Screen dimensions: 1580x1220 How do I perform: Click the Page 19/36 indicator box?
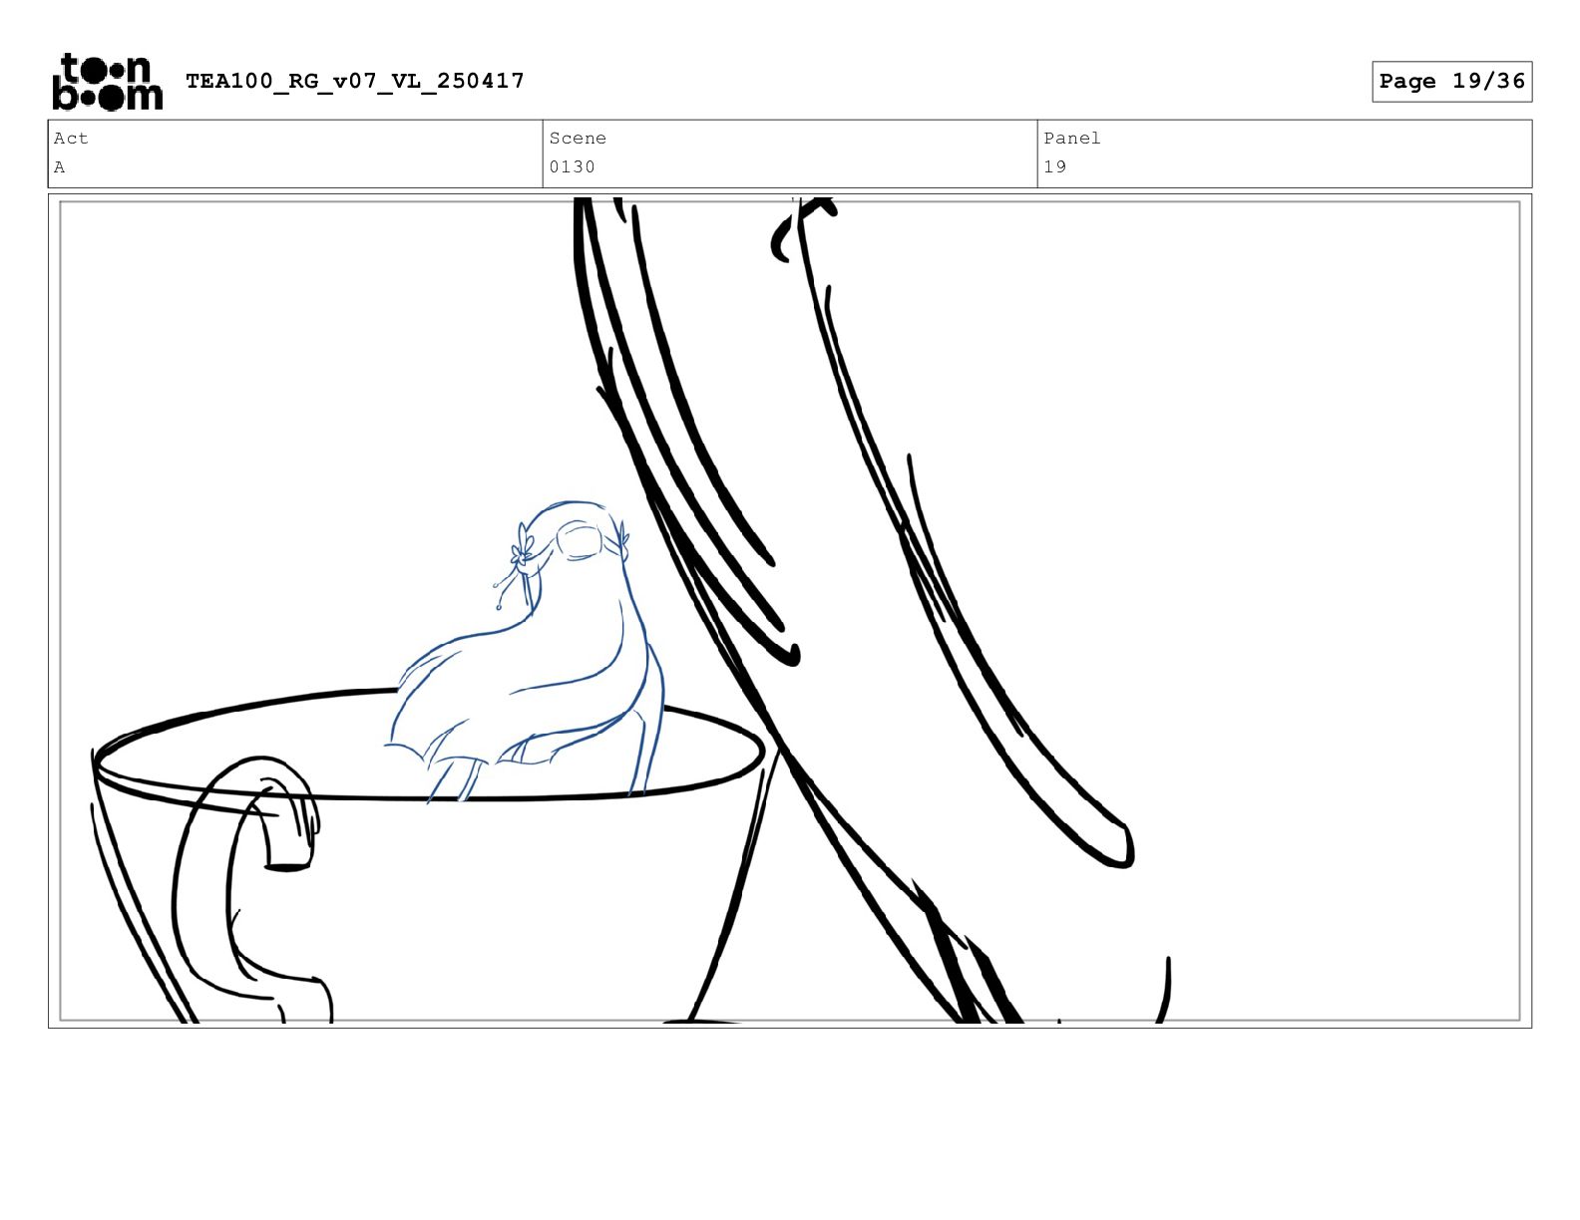[x=1451, y=82]
